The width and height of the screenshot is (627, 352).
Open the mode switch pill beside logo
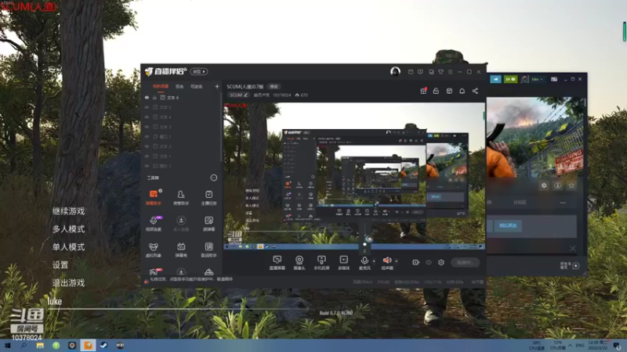point(199,71)
